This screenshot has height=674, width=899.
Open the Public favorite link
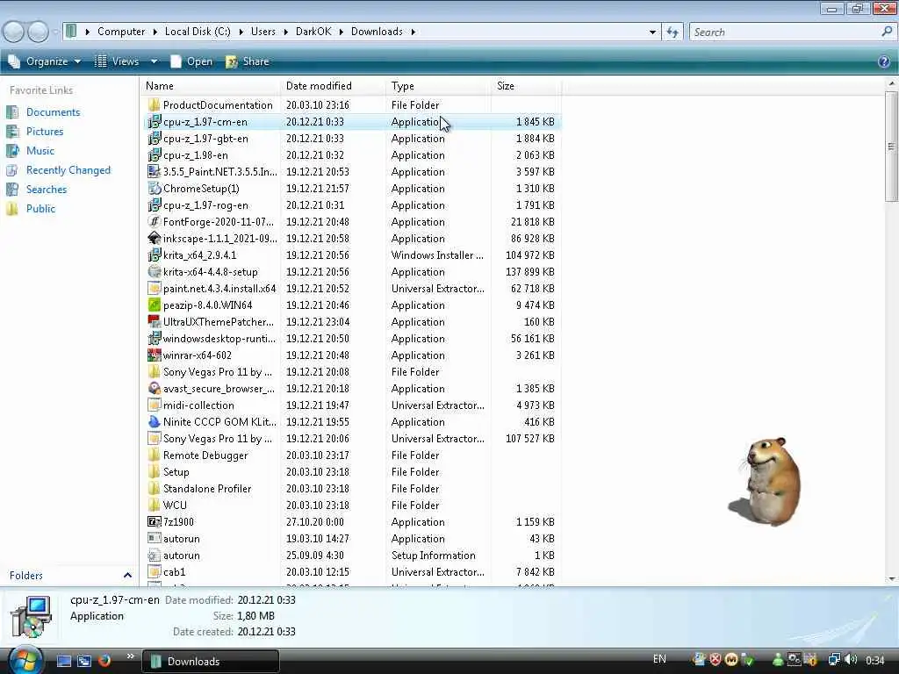[40, 209]
